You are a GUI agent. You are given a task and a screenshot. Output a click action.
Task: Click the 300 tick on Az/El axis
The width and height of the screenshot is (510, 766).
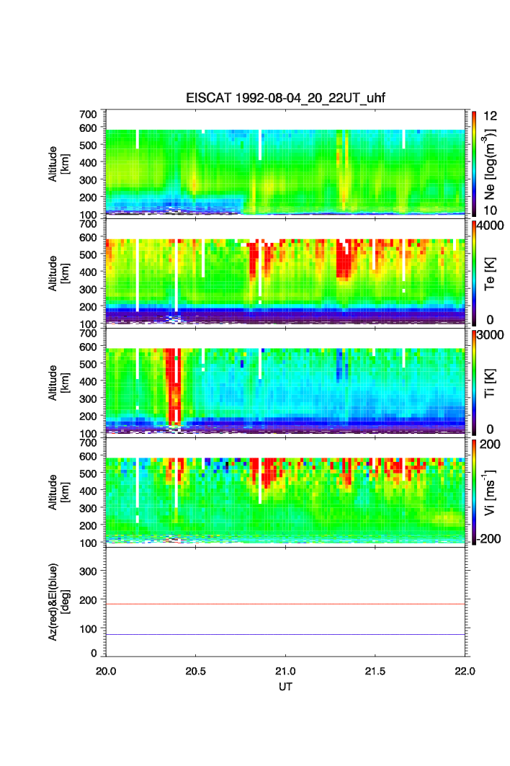tap(88, 571)
